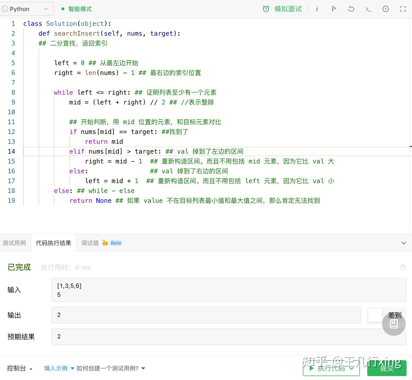Image resolution: width=412 pixels, height=380 pixels.
Task: Click the info (i) icon in the toolbar
Action: point(317,9)
